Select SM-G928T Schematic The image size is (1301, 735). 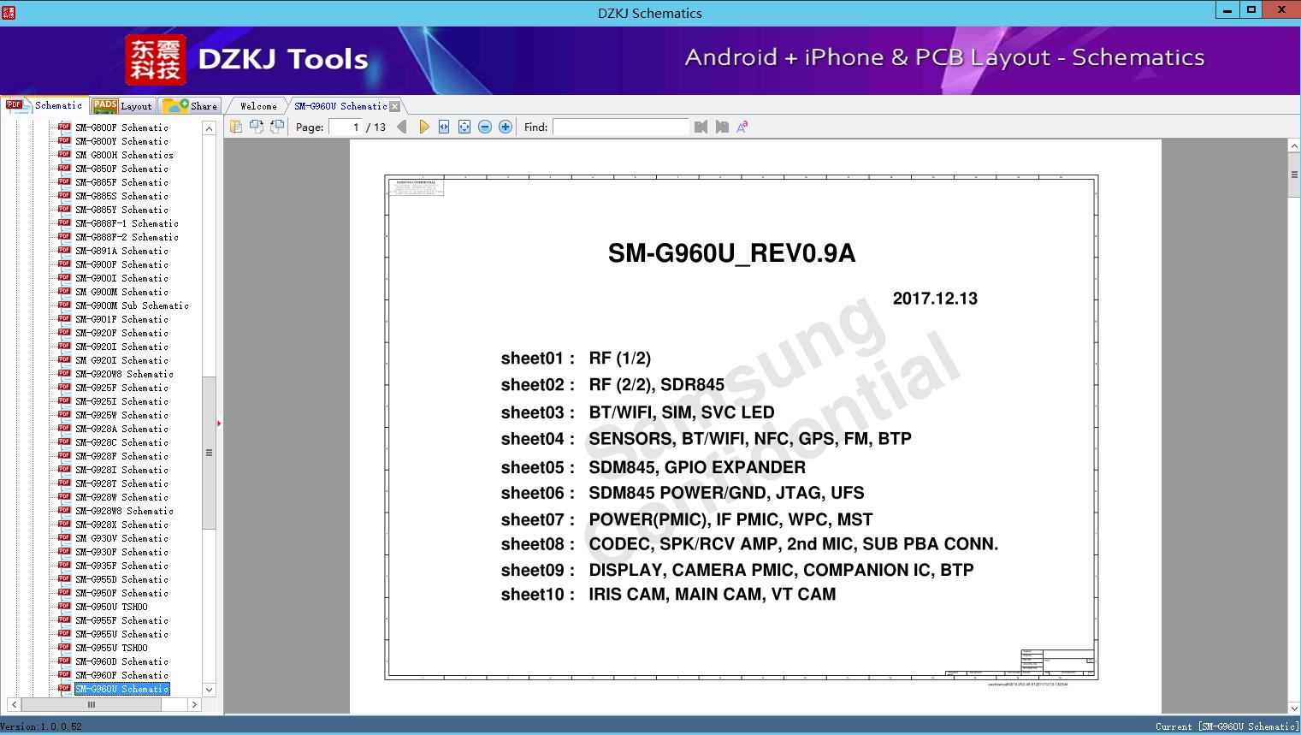121,483
